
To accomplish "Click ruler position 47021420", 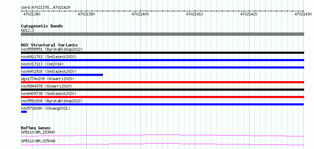I will [249, 14].
